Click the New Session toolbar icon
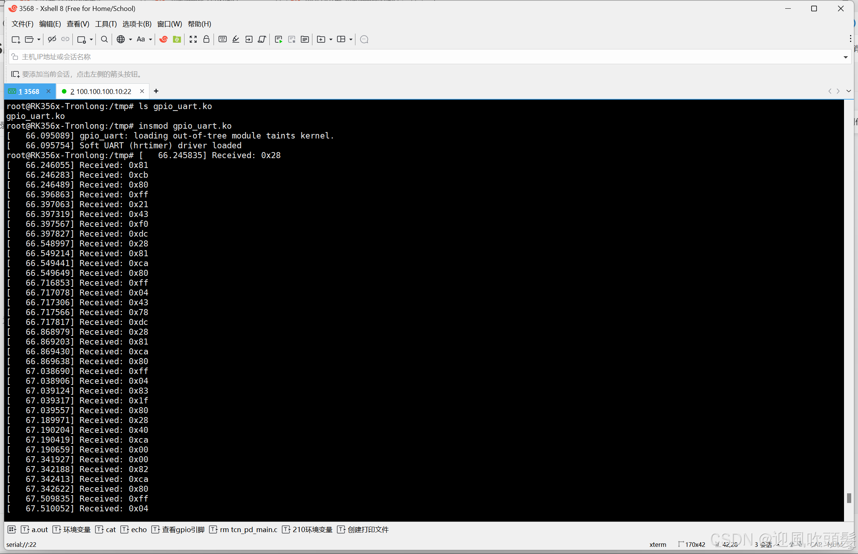Viewport: 858px width, 554px height. click(15, 39)
